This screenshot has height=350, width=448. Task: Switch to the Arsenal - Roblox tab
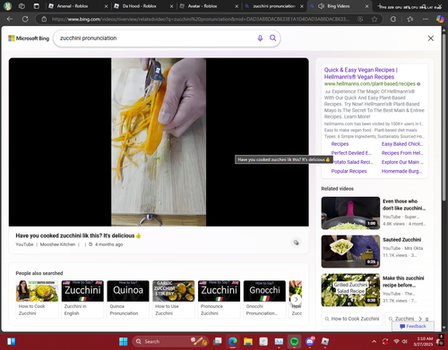pos(73,6)
